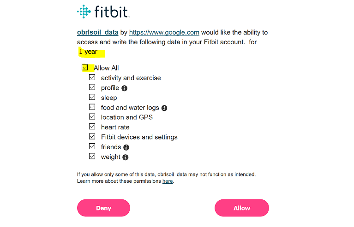Disable sleep data access checkbox

[92, 97]
